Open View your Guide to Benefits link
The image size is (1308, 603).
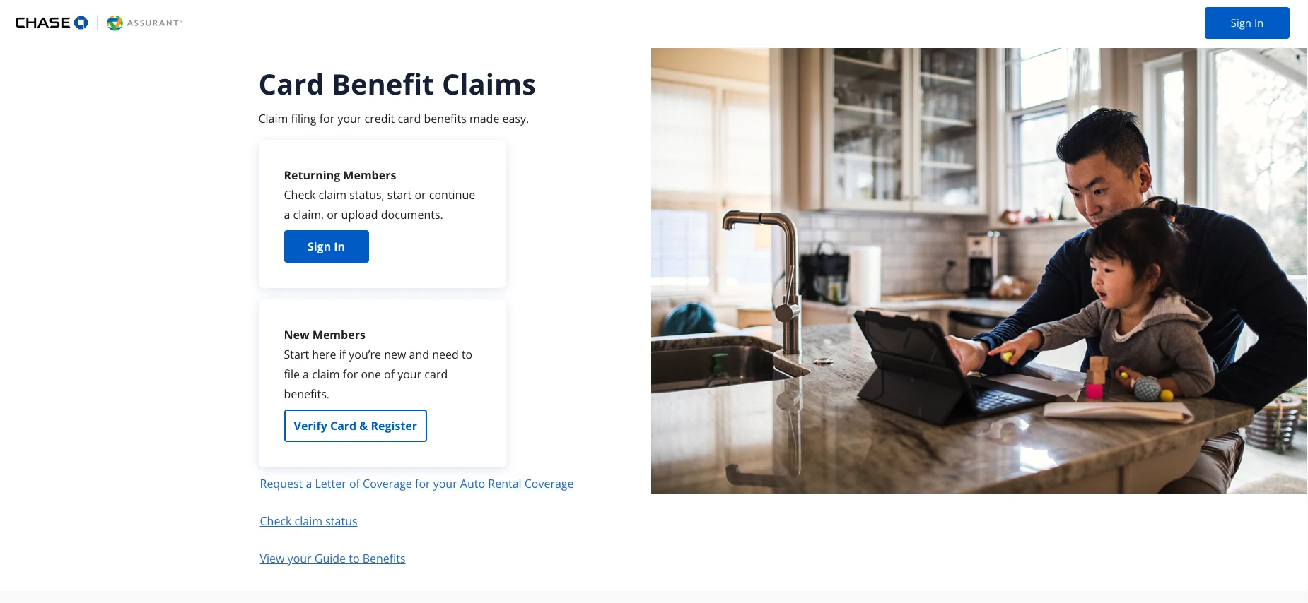(x=332, y=559)
